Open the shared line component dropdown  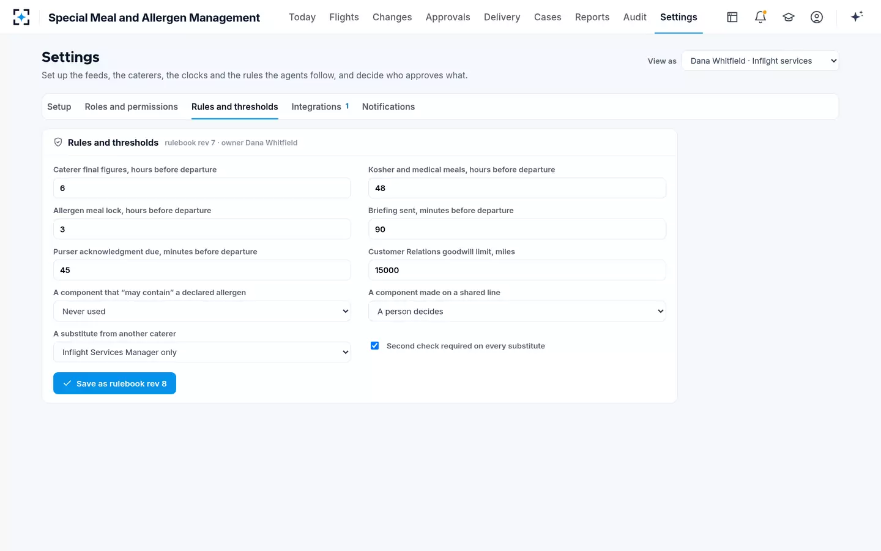(x=517, y=311)
